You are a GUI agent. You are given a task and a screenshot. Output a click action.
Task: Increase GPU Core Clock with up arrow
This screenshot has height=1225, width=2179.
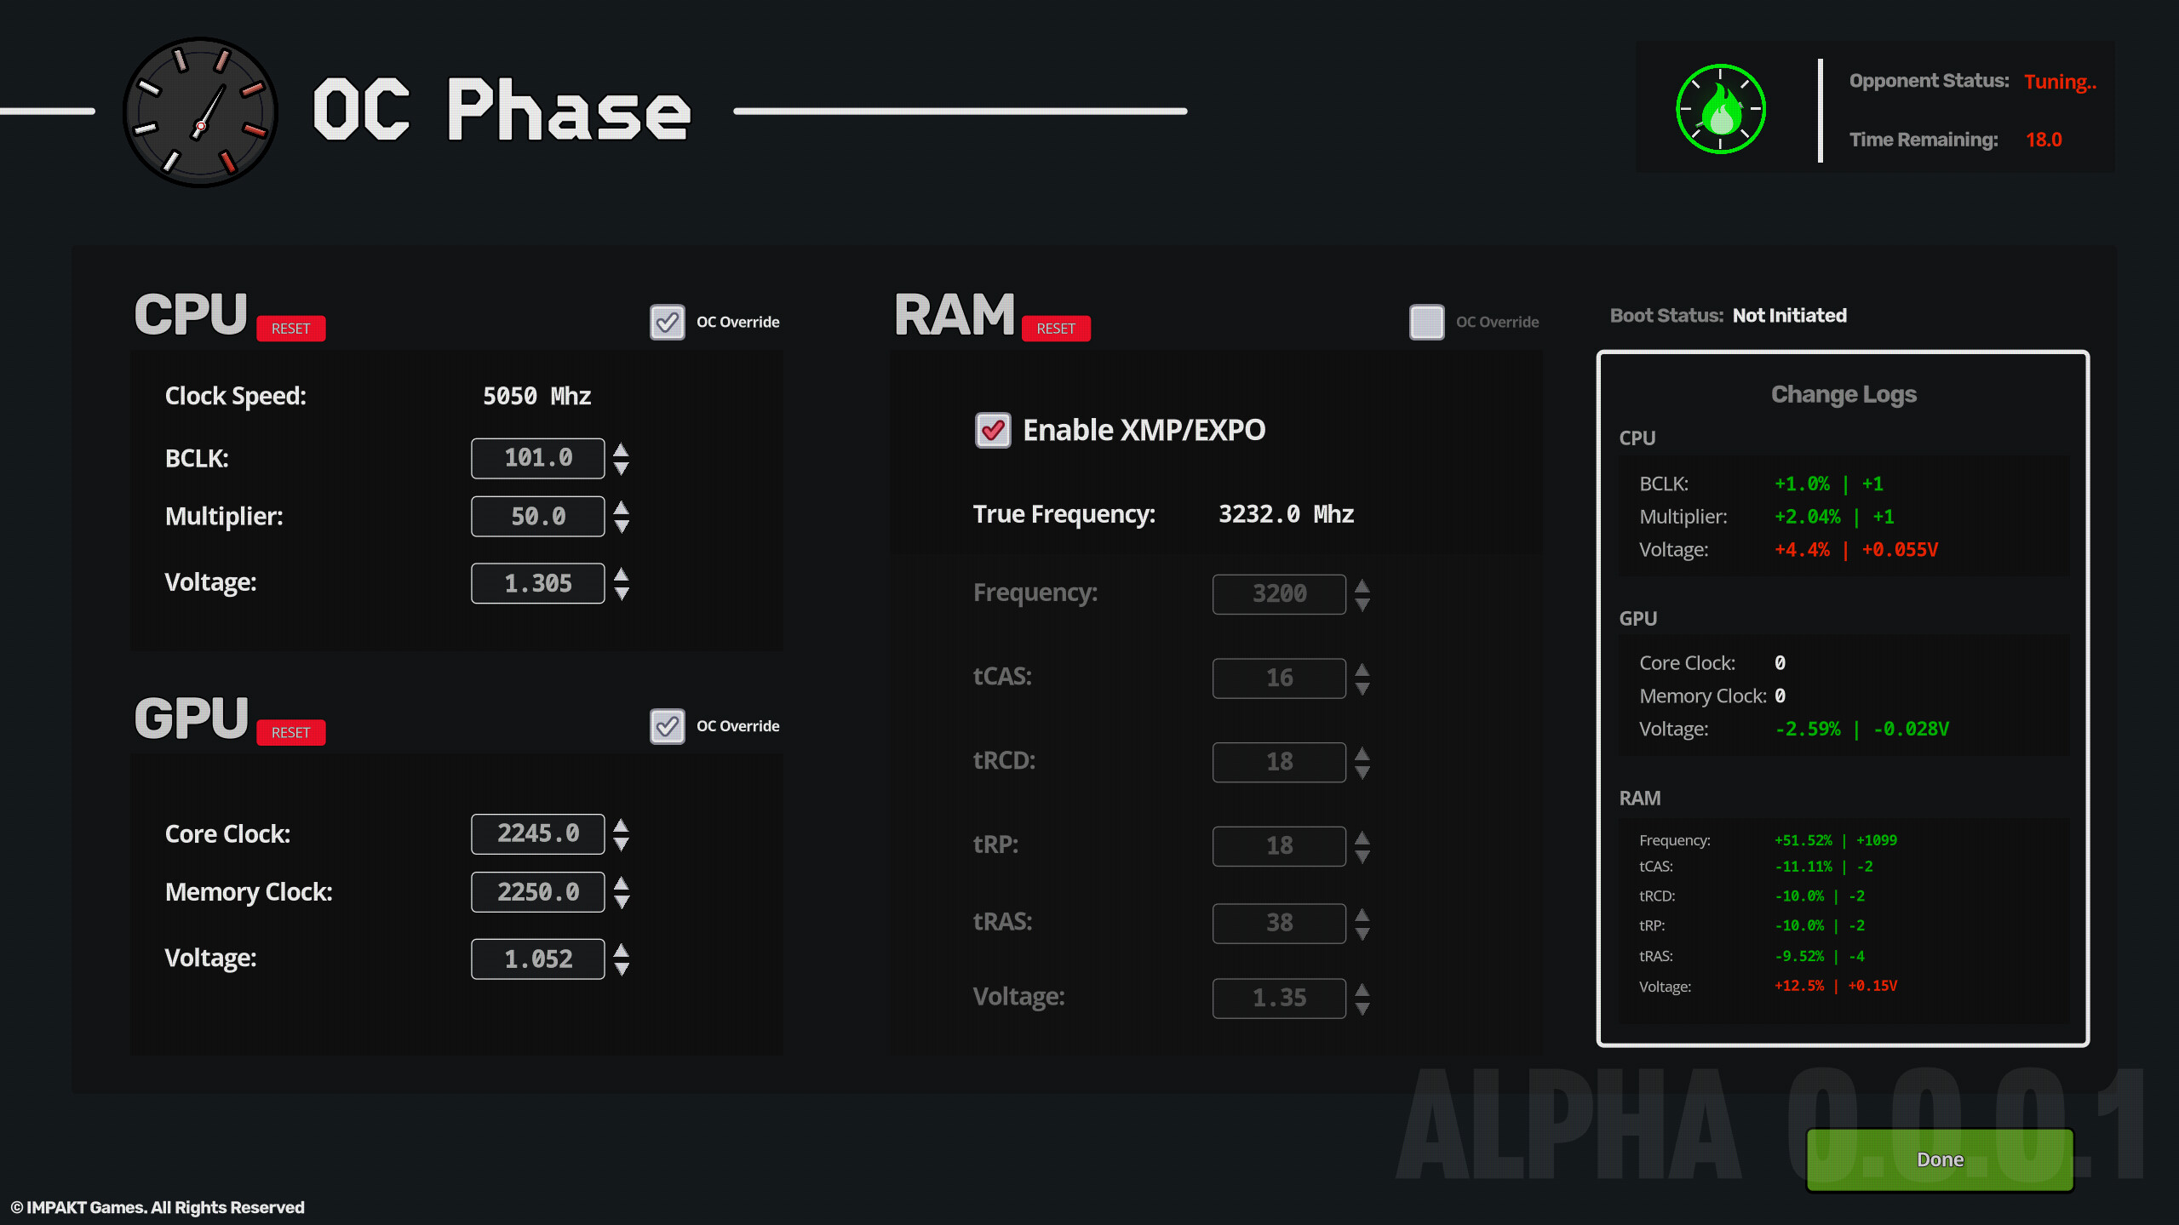(x=621, y=825)
